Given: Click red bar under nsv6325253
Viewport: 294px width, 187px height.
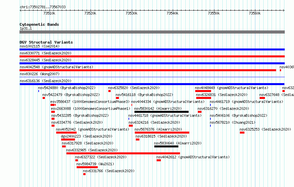Looking at the screenshot, I should tap(242, 133).
